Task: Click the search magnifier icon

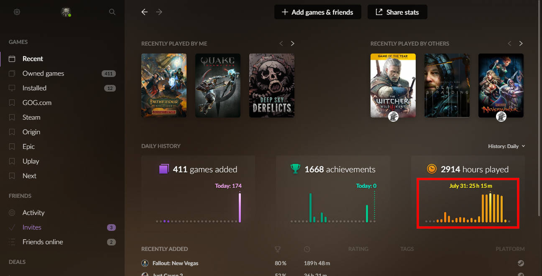Action: 112,12
